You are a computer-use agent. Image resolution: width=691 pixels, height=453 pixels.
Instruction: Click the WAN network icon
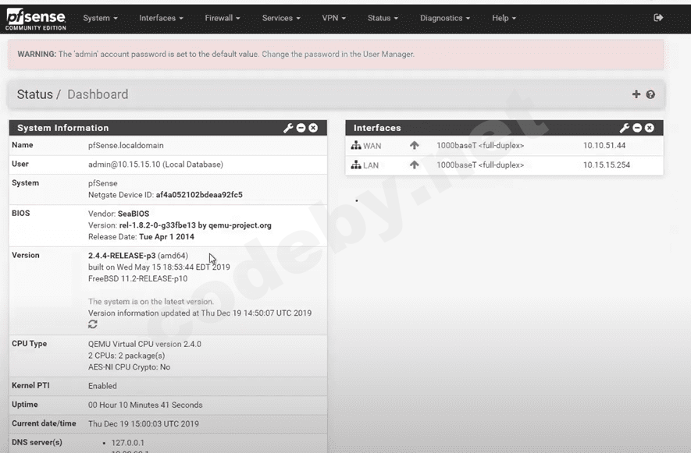tap(355, 145)
